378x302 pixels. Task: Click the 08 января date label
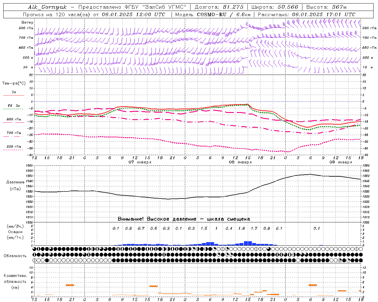240,162
